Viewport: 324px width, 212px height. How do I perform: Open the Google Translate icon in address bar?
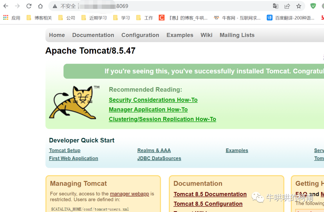click(275, 6)
